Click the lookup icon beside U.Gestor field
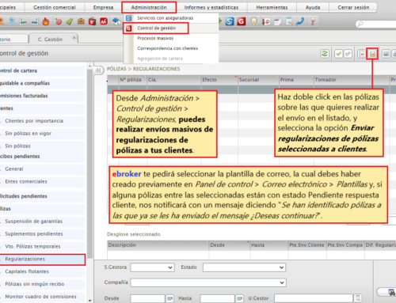This screenshot has width=396, height=303. coord(358,298)
